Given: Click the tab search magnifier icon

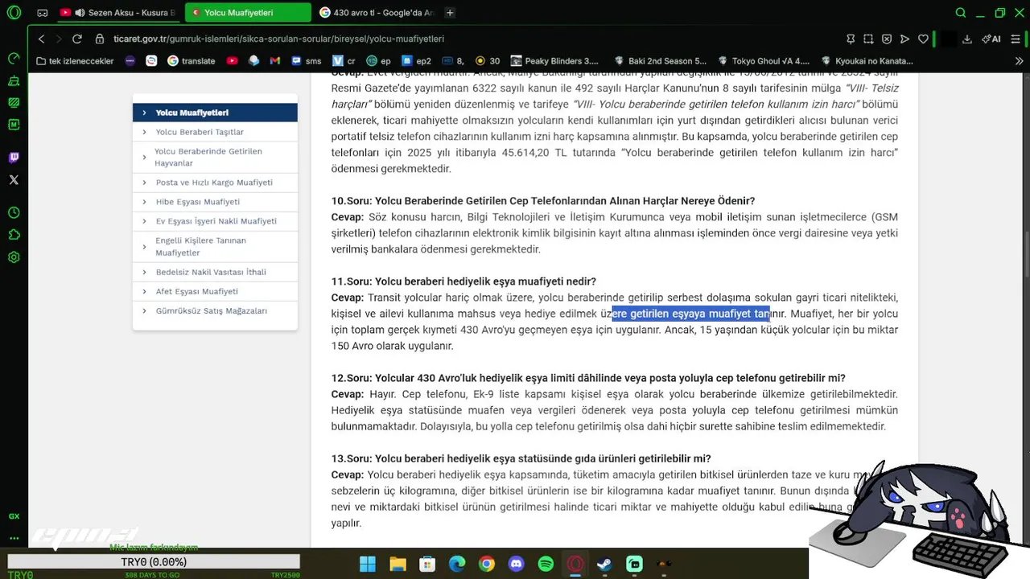Looking at the screenshot, I should pyautogui.click(x=961, y=13).
